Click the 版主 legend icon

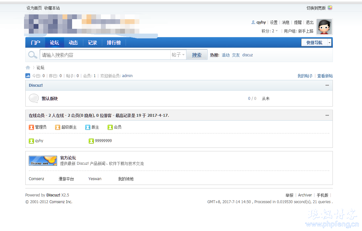(x=88, y=127)
